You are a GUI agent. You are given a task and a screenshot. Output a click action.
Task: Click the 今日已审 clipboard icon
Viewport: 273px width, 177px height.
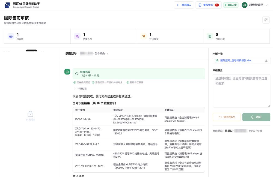click(x=210, y=36)
